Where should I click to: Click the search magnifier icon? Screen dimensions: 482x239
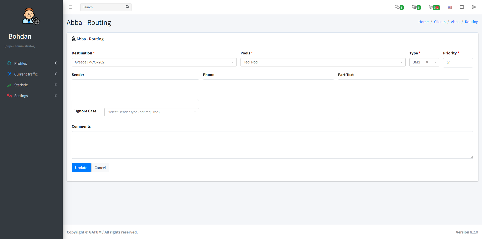pyautogui.click(x=127, y=7)
